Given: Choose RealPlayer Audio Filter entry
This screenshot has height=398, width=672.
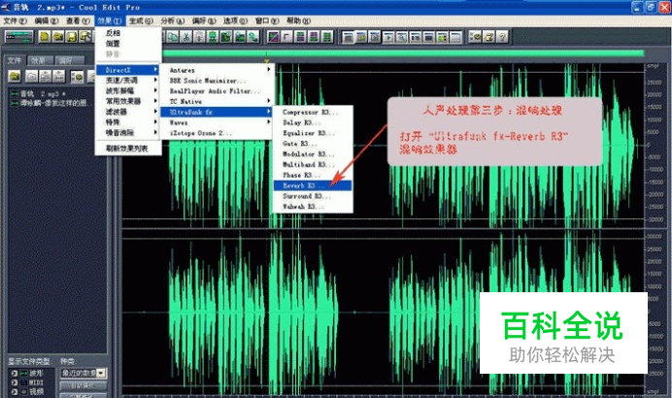Looking at the screenshot, I should point(217,91).
